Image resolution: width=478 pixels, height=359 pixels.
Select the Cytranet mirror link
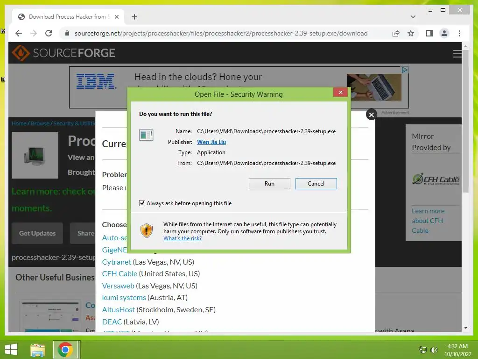[116, 262]
